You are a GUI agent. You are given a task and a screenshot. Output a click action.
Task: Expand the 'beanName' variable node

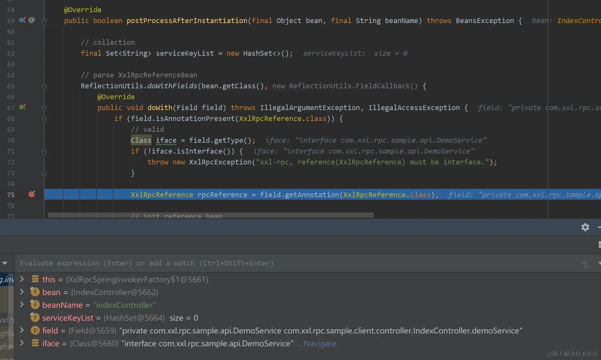[x=22, y=304]
